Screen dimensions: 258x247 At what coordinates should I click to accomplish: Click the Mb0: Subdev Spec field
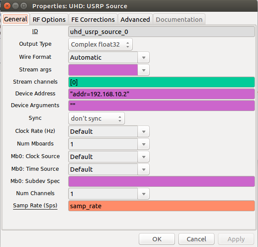161,181
